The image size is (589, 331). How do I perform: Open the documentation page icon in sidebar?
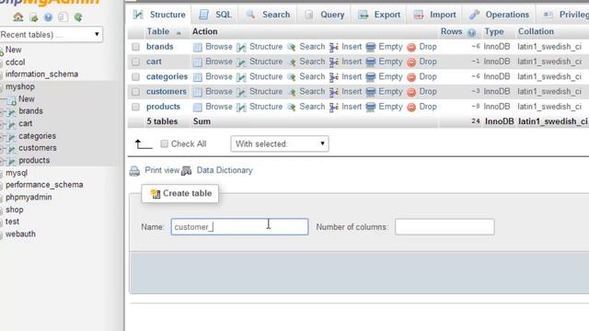pos(64,17)
